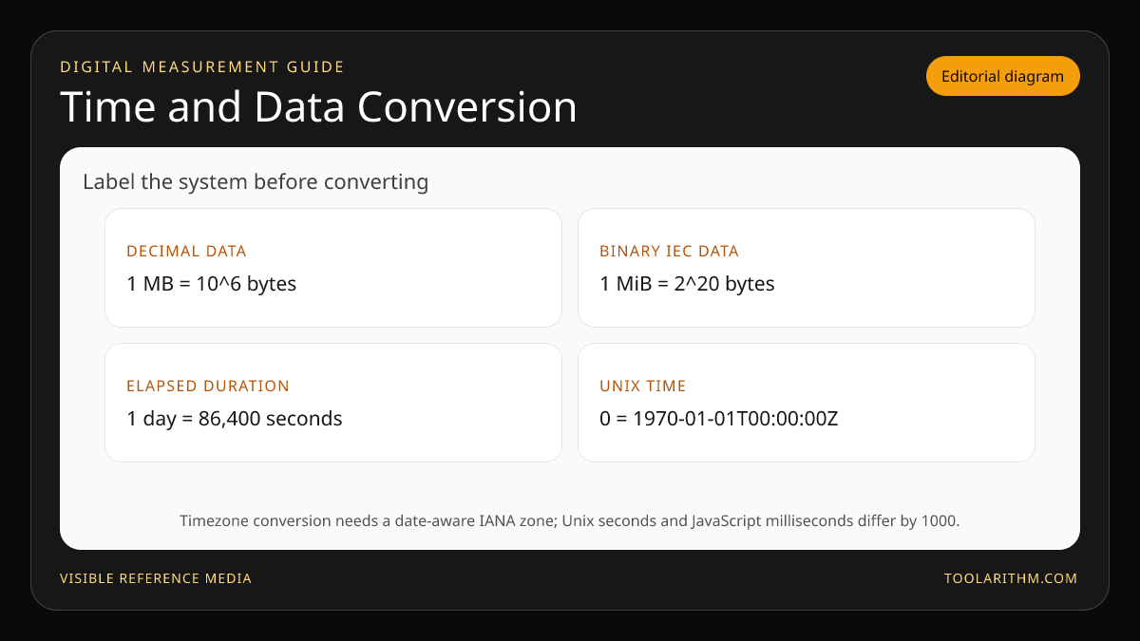Image resolution: width=1140 pixels, height=641 pixels.
Task: Click the white content panel background
Action: click(570, 486)
